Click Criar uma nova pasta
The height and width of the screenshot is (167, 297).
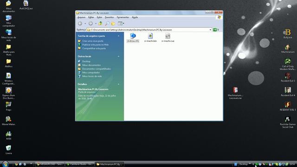pos(93,41)
